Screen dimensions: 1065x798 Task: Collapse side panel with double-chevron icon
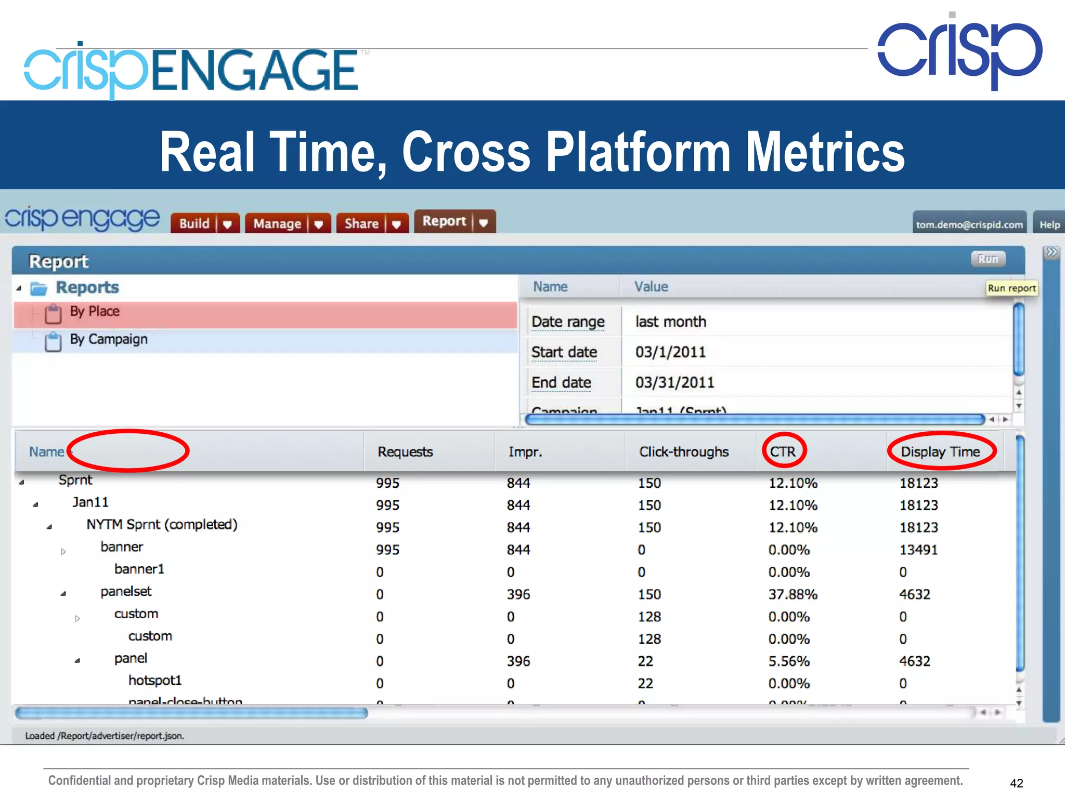1051,252
